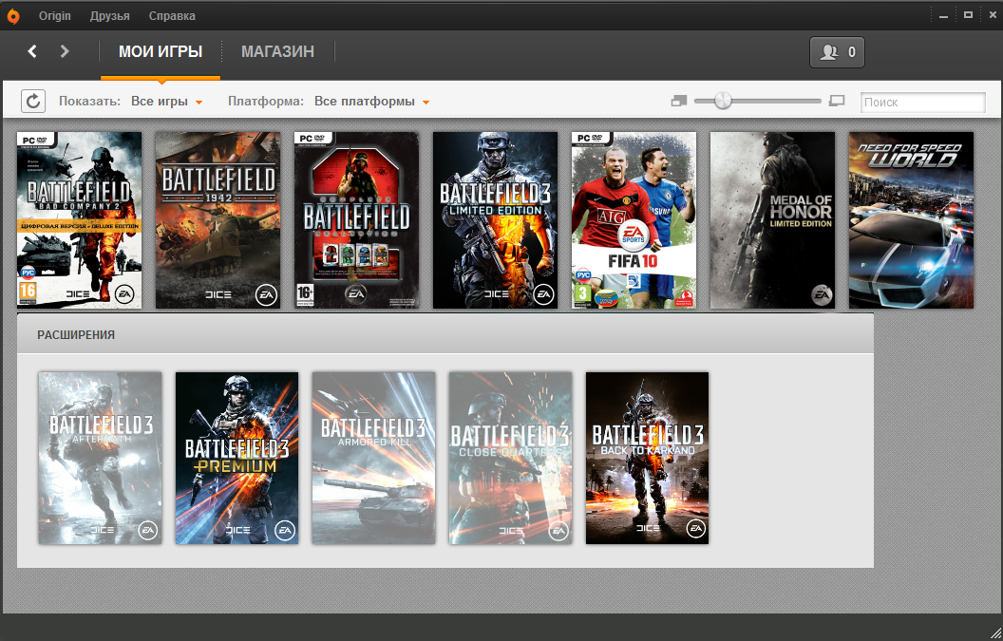The image size is (1003, 641).
Task: Click the Origin logo icon
Action: pyautogui.click(x=12, y=16)
